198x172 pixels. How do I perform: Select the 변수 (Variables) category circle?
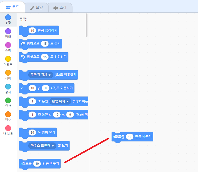click(8, 114)
